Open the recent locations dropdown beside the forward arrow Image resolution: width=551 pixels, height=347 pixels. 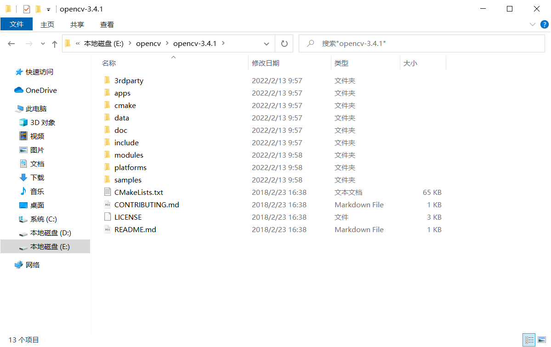click(x=42, y=43)
